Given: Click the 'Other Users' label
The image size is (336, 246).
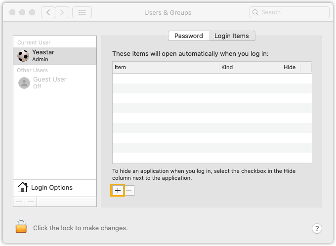Looking at the screenshot, I should pos(32,70).
